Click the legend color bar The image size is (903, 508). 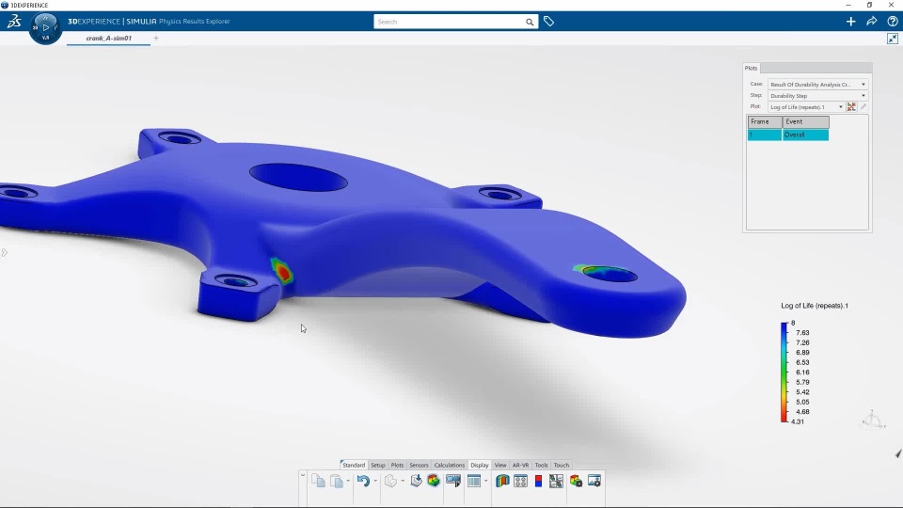tap(784, 373)
